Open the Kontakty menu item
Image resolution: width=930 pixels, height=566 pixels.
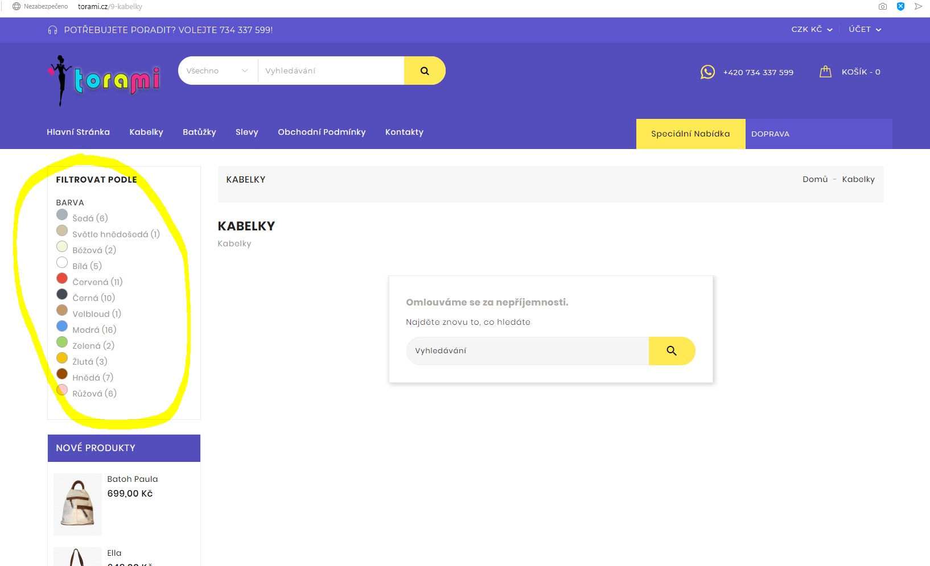tap(404, 132)
